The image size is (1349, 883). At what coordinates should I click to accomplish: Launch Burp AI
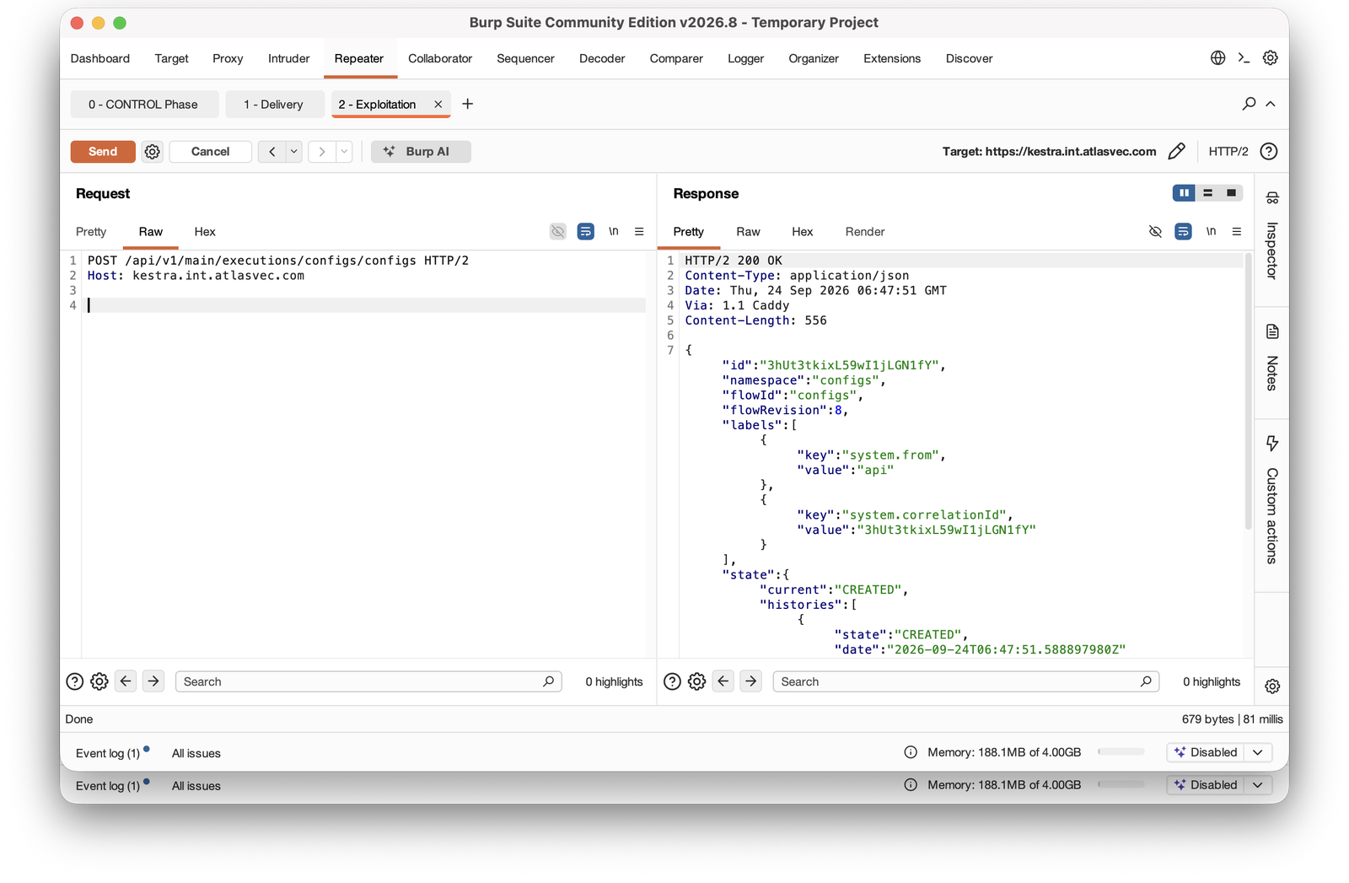point(421,152)
